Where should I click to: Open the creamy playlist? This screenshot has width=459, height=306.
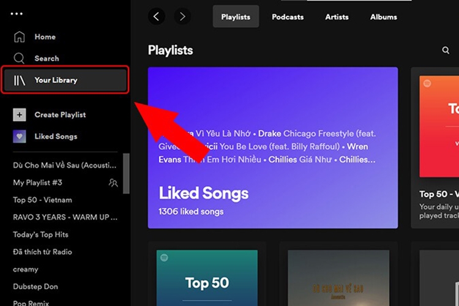point(26,269)
